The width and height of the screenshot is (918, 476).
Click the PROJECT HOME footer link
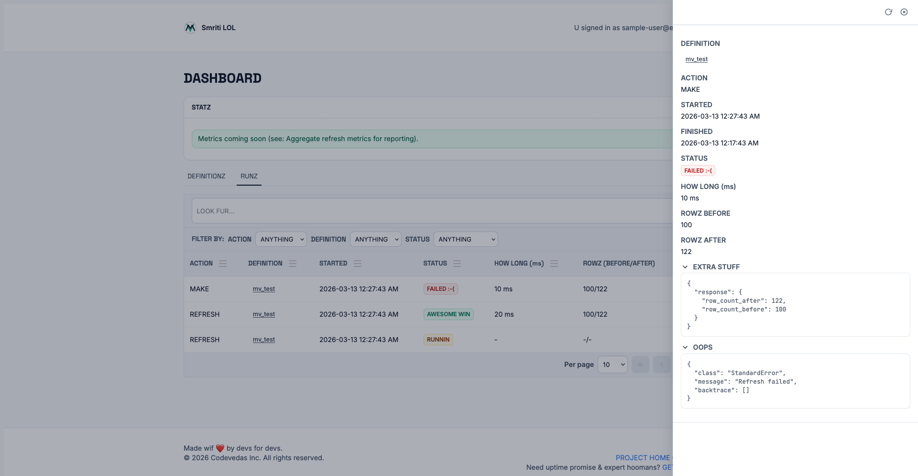click(x=643, y=458)
